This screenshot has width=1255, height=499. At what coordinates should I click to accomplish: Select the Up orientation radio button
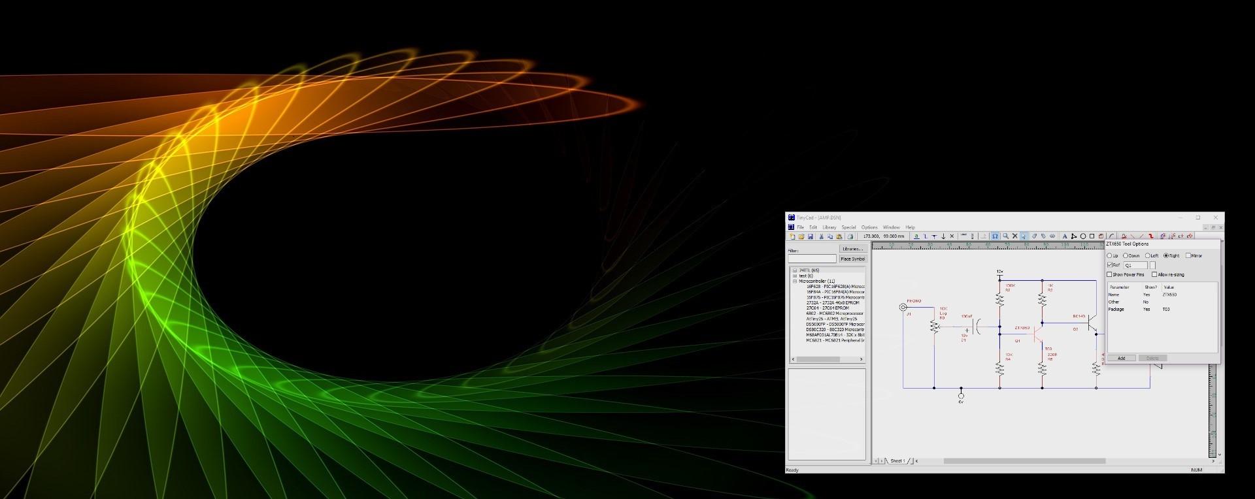(1109, 255)
